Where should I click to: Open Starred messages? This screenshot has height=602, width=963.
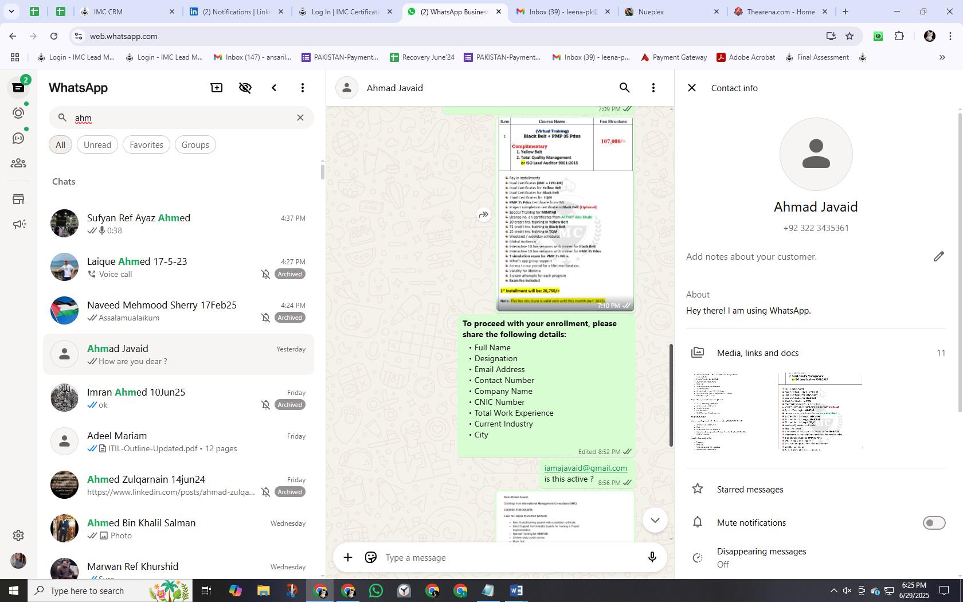816,489
